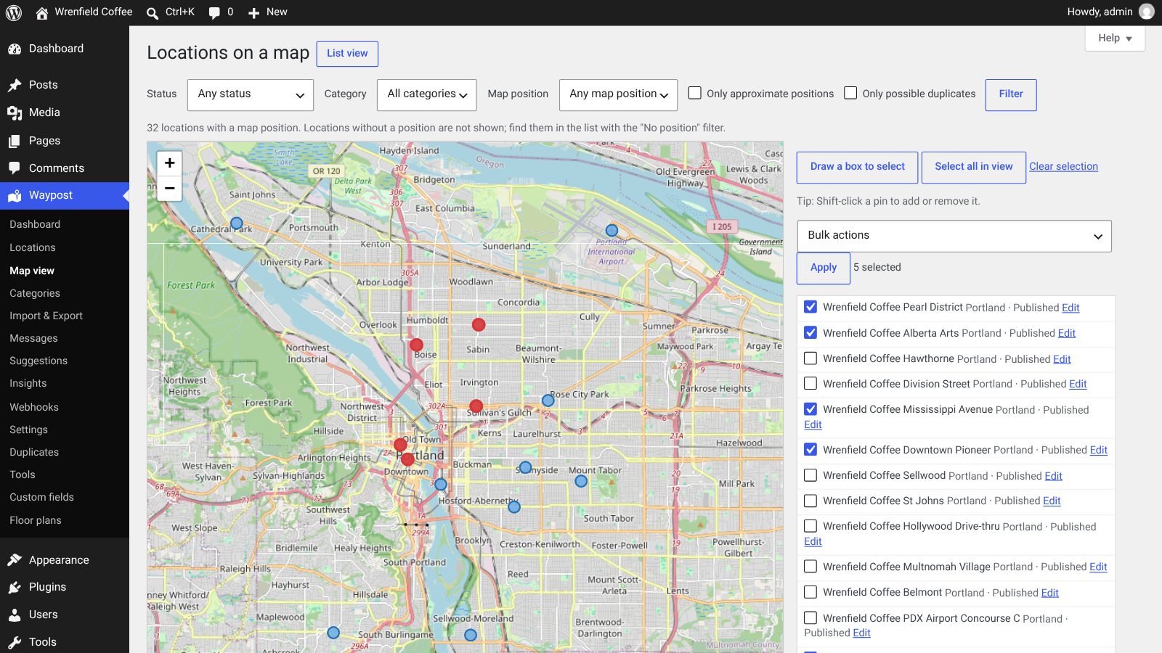Switch to List view

click(x=347, y=54)
